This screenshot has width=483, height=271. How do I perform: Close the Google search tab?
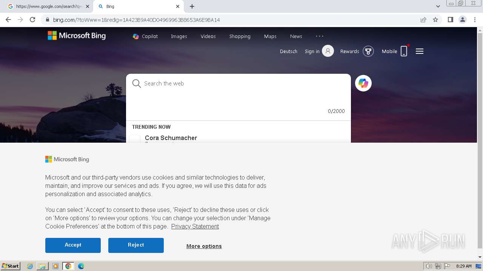coord(88,6)
